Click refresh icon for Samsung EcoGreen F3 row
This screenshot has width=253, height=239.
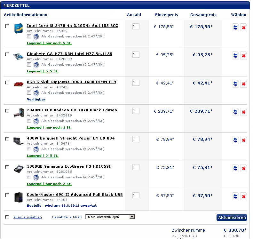click(236, 168)
